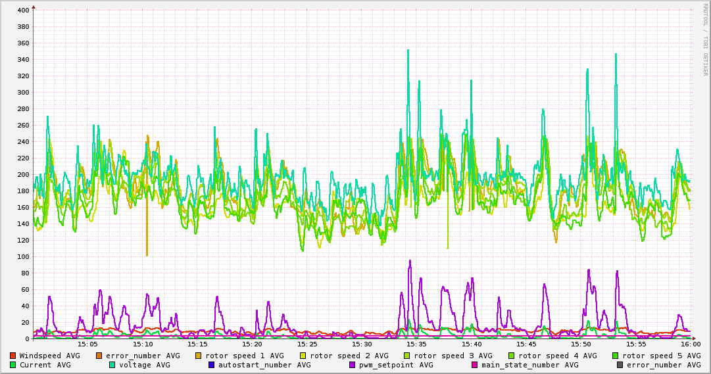Click the blue autostart_number legend swatch
The image size is (711, 374).
212,365
